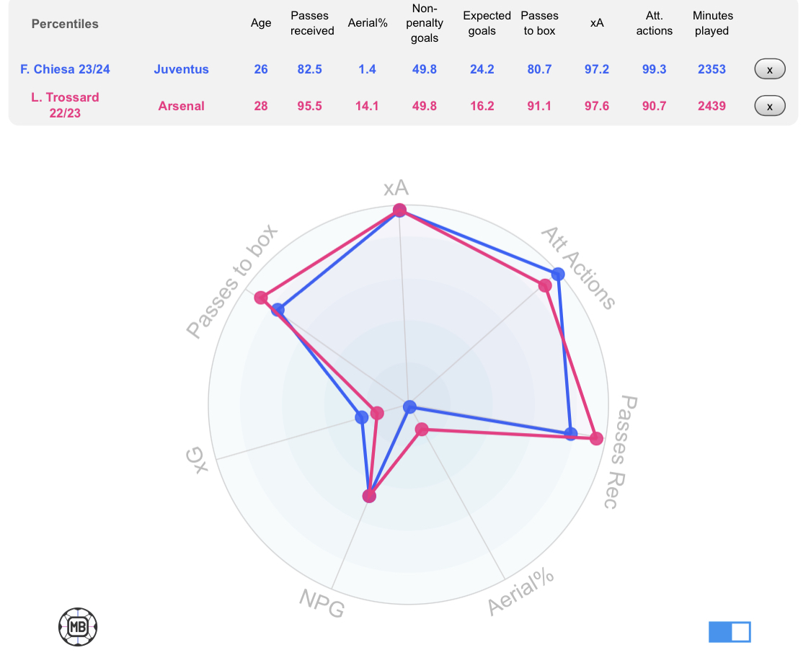Click the Minutes played column header
811x668 pixels.
click(712, 23)
